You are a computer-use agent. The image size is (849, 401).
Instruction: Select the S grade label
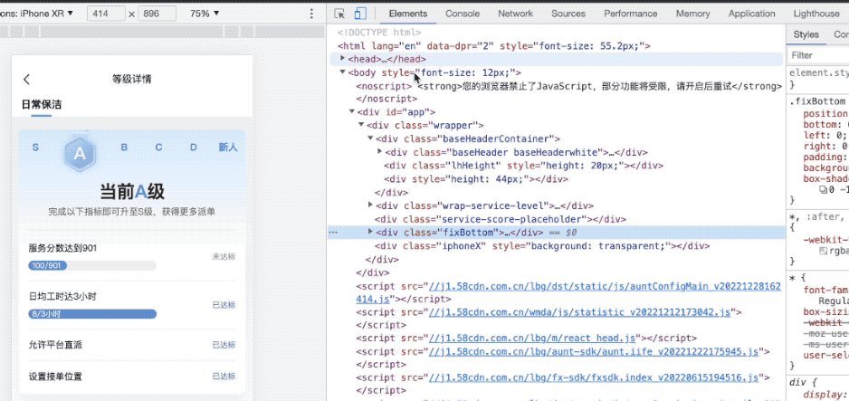pos(35,148)
